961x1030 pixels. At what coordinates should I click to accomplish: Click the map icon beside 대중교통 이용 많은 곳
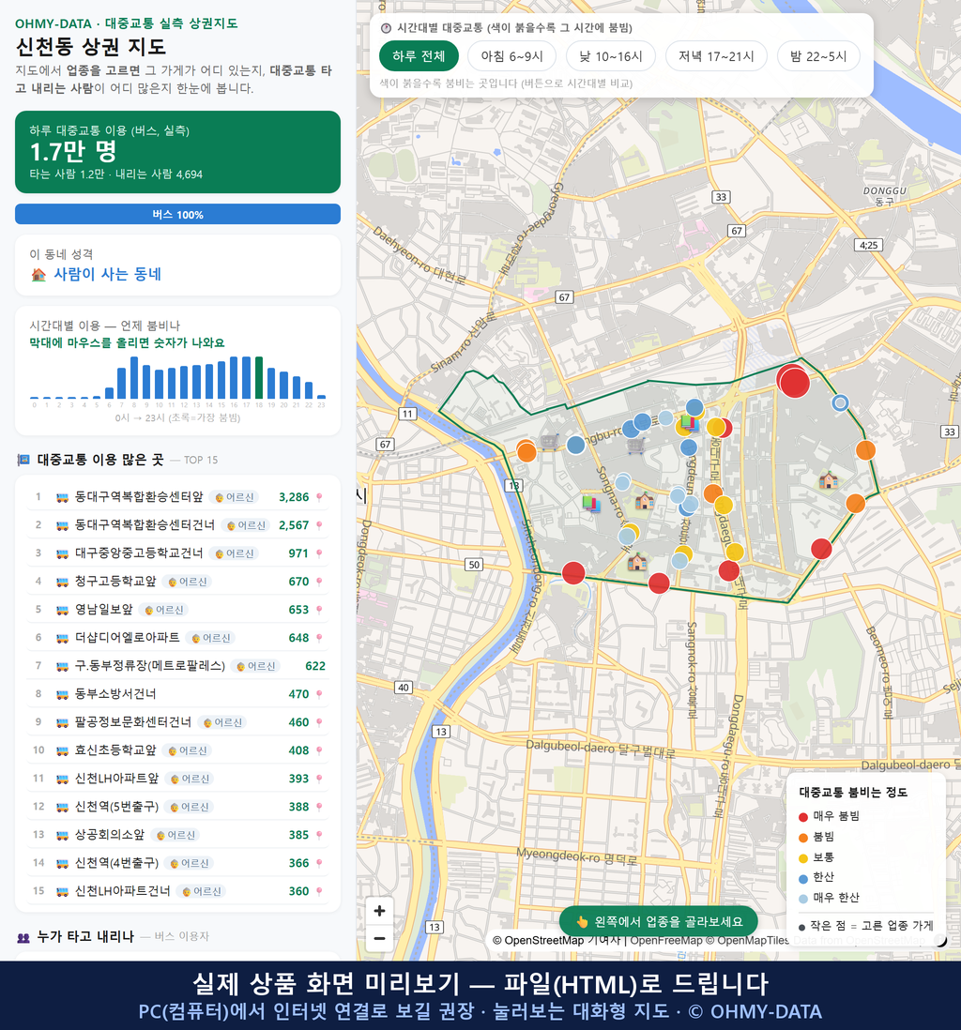pos(23,460)
